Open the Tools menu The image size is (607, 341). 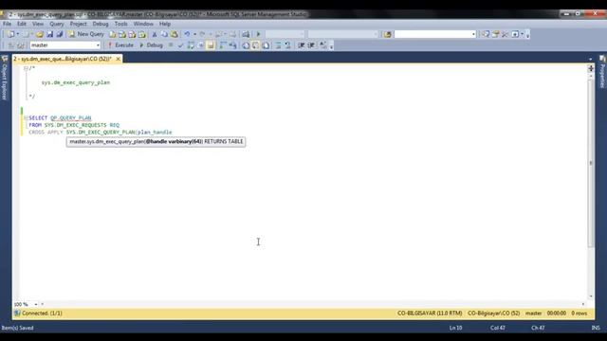pyautogui.click(x=120, y=24)
